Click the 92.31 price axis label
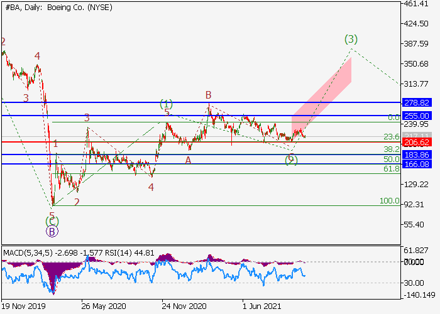 (414, 204)
